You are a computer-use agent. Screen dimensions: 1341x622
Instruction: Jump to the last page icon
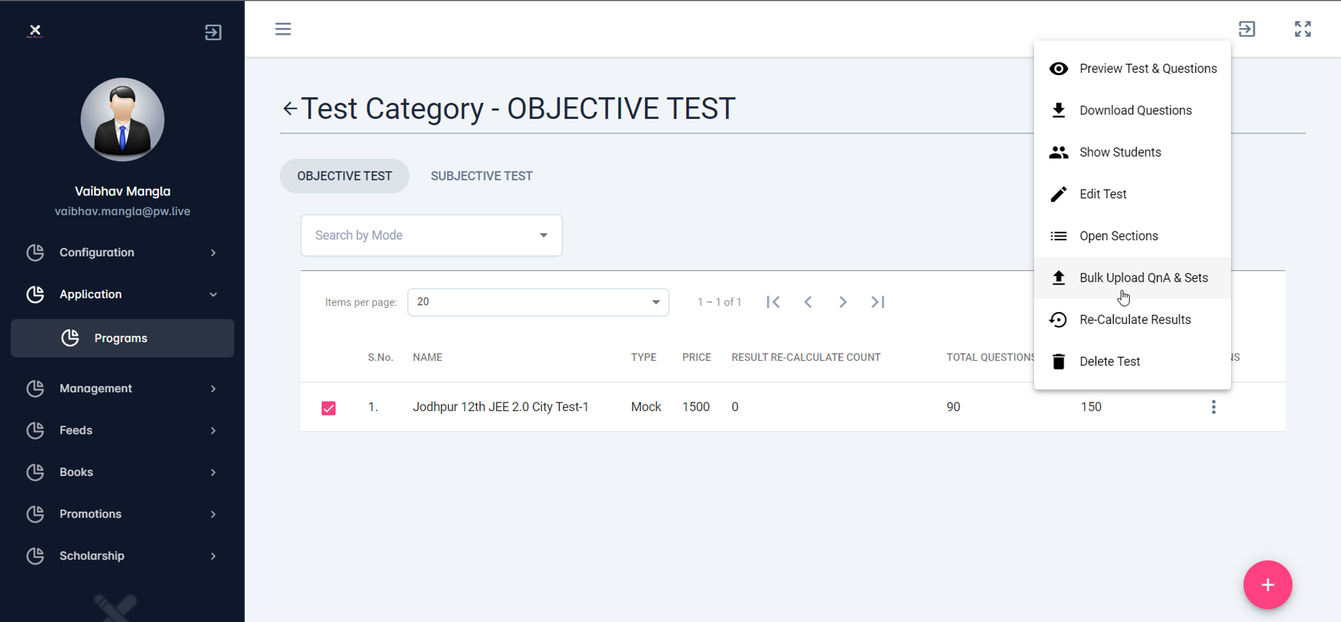[878, 302]
